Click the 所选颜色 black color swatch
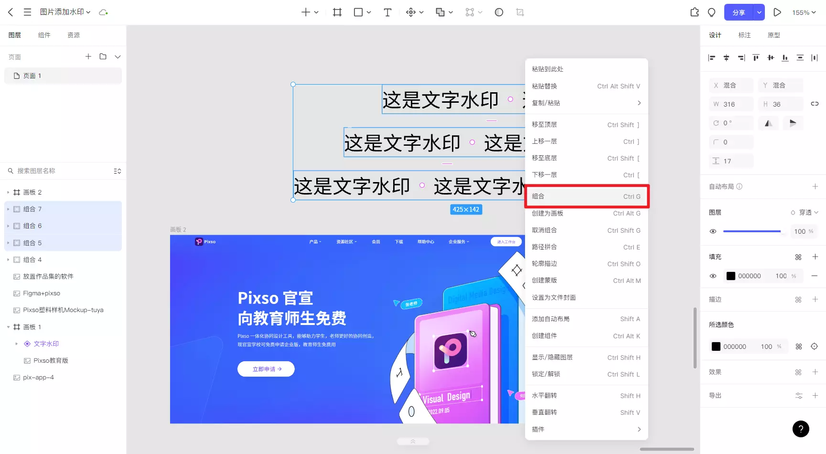The image size is (826, 454). 716,346
